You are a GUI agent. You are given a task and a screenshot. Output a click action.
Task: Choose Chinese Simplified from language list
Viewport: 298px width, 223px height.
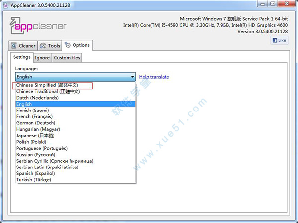click(47, 85)
